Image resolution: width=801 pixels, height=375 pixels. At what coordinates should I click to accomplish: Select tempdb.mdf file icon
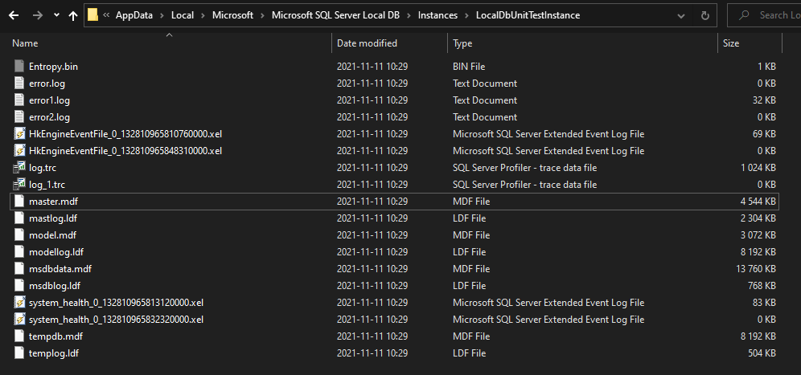pyautogui.click(x=19, y=336)
